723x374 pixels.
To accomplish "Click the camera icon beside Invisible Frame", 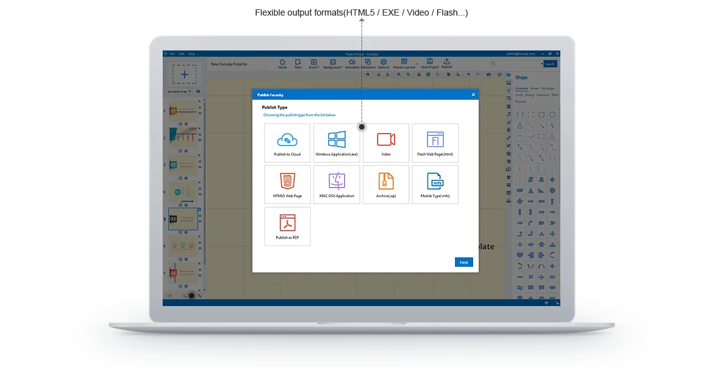I will click(x=198, y=91).
